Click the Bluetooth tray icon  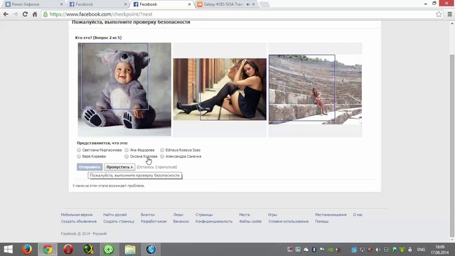pos(314,250)
